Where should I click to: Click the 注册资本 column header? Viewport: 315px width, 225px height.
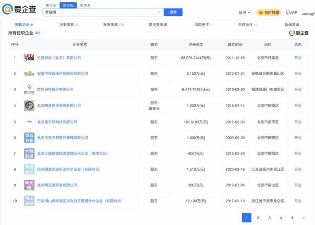point(196,44)
